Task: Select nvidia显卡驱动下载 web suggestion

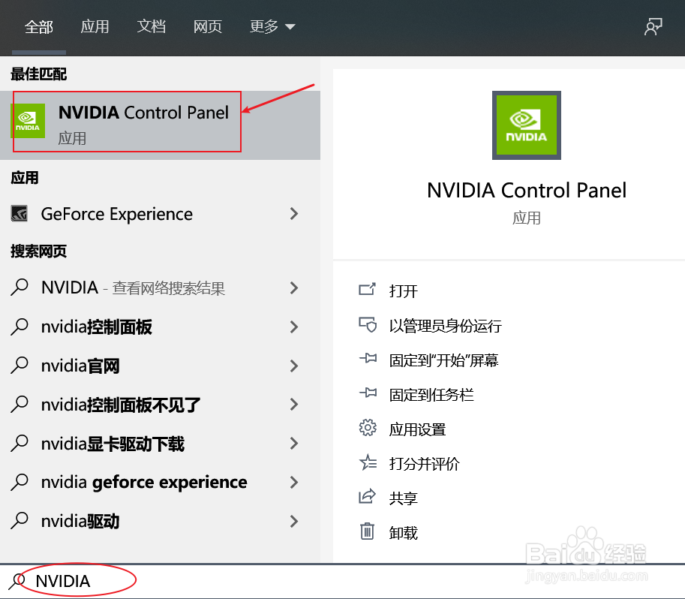Action: point(113,444)
